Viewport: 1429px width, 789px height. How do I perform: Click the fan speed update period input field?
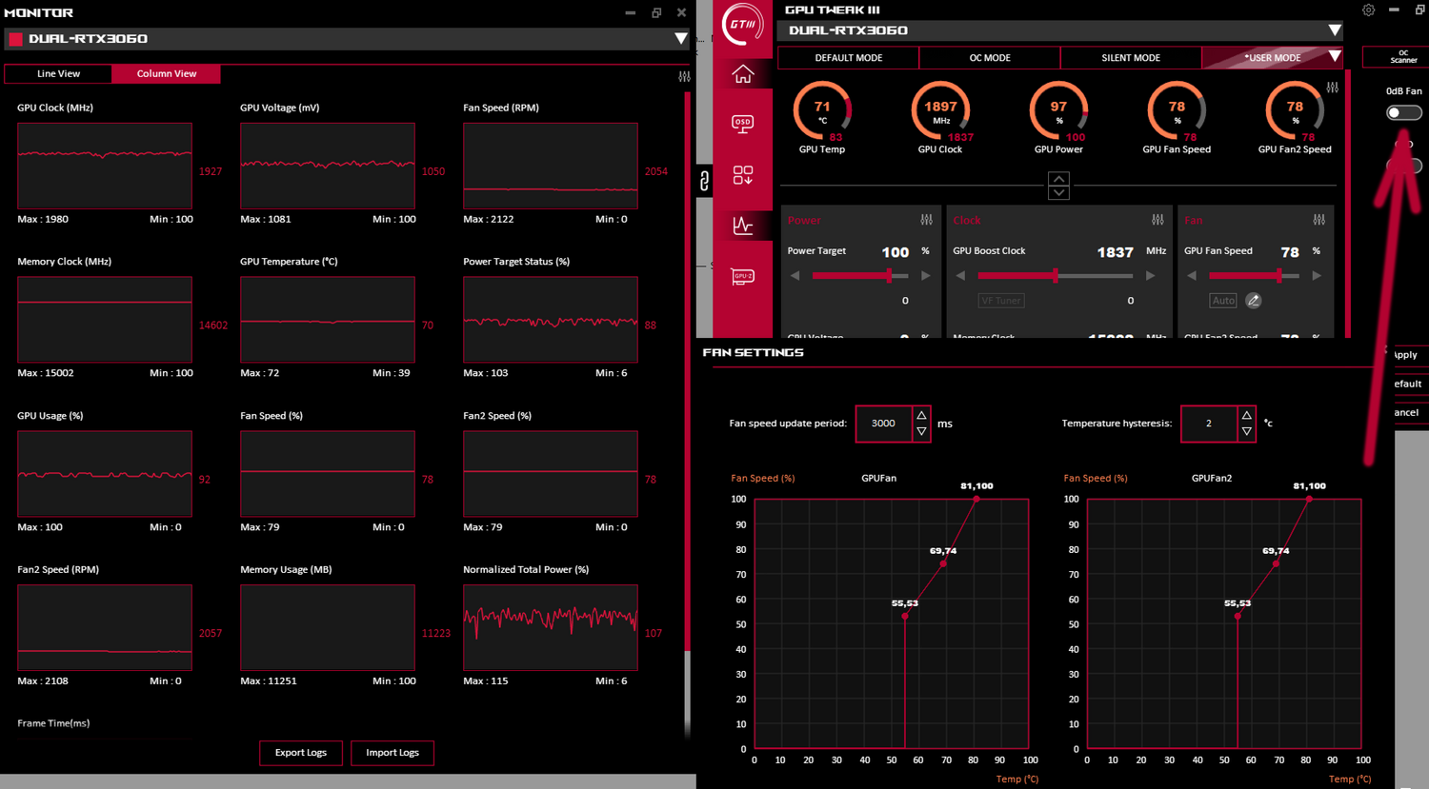click(x=884, y=424)
